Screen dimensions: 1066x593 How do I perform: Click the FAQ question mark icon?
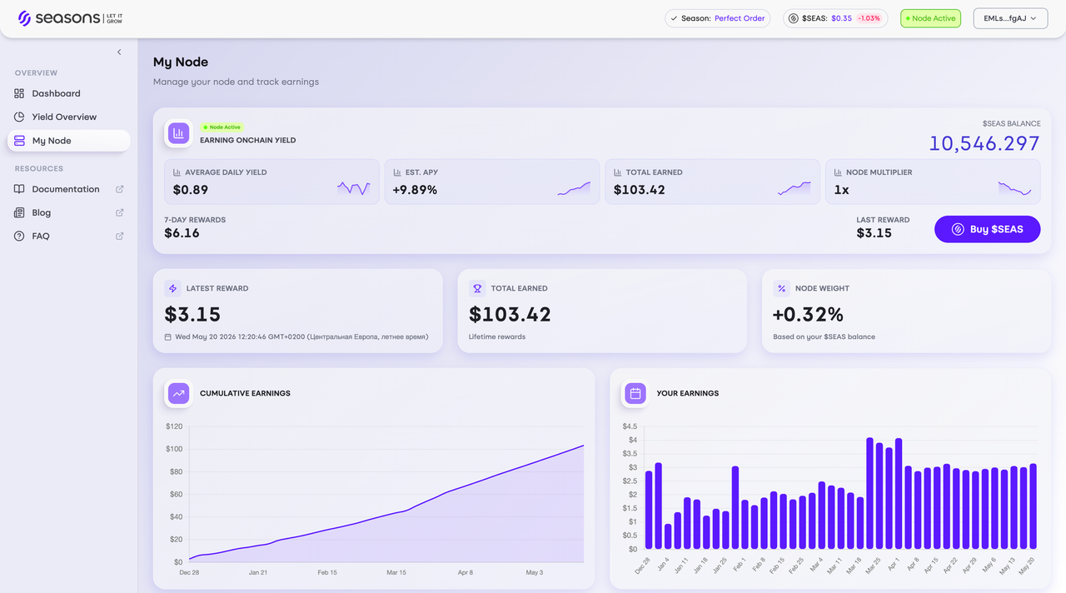click(x=19, y=236)
